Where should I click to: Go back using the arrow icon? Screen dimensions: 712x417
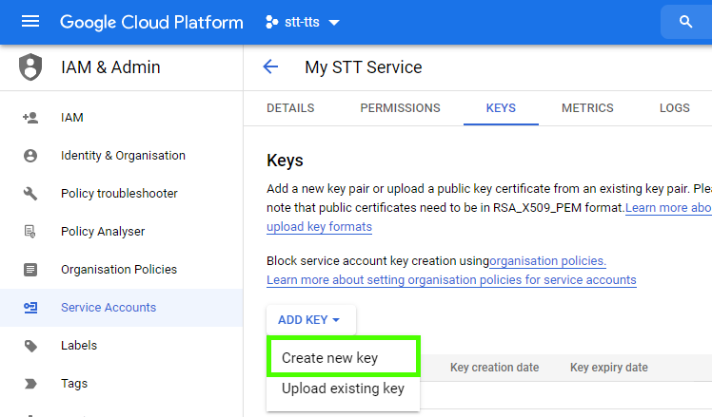tap(270, 67)
